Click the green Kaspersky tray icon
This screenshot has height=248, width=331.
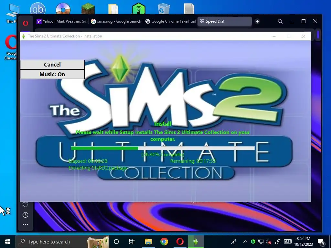coord(253,242)
